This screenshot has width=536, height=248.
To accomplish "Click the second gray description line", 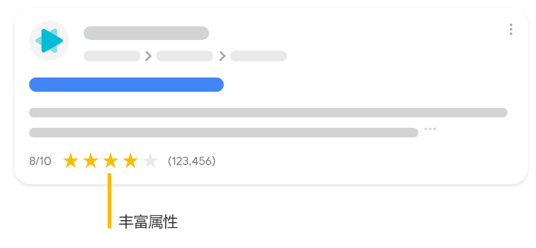I will pyautogui.click(x=224, y=132).
